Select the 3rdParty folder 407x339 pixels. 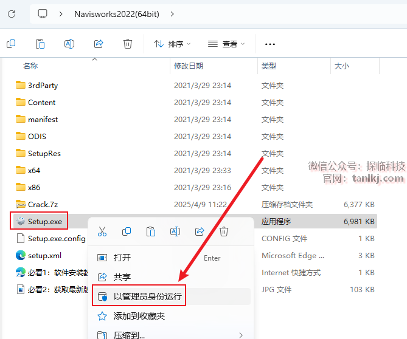point(37,85)
